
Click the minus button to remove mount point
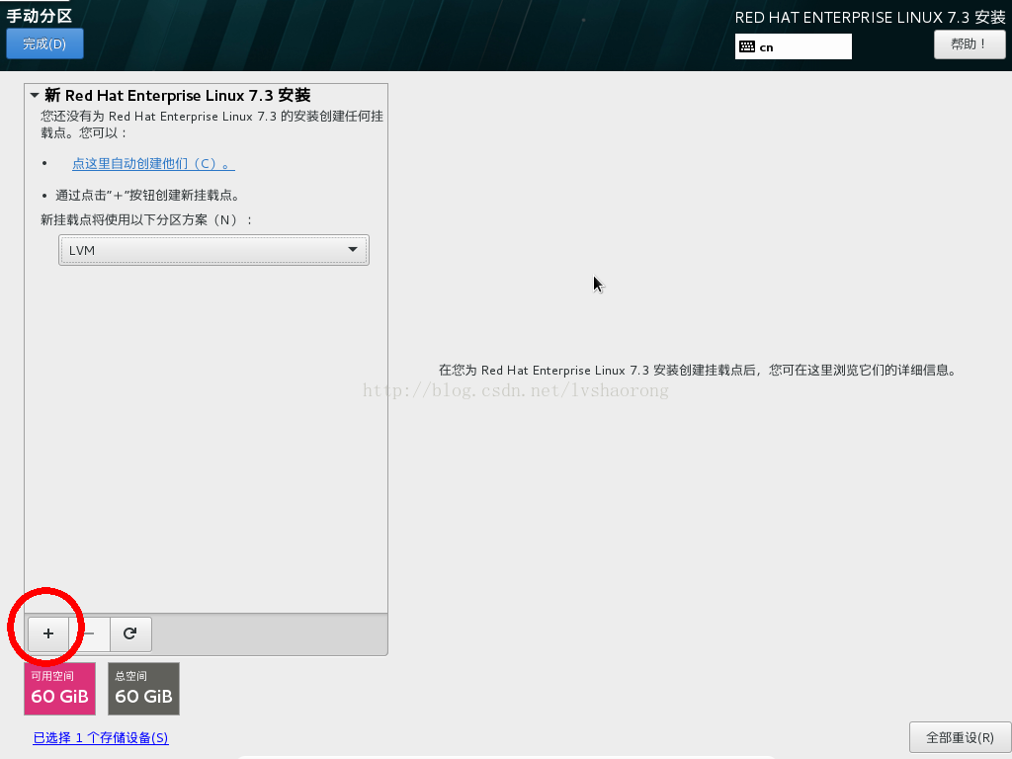coord(90,633)
